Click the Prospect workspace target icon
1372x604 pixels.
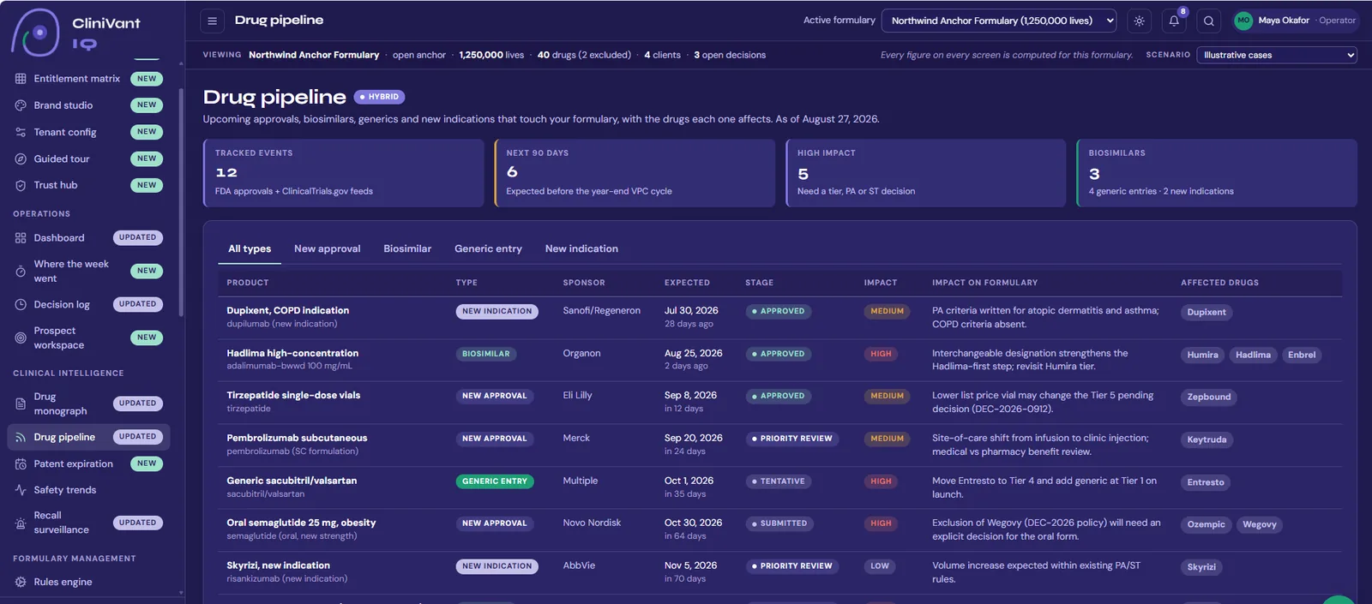tap(21, 338)
